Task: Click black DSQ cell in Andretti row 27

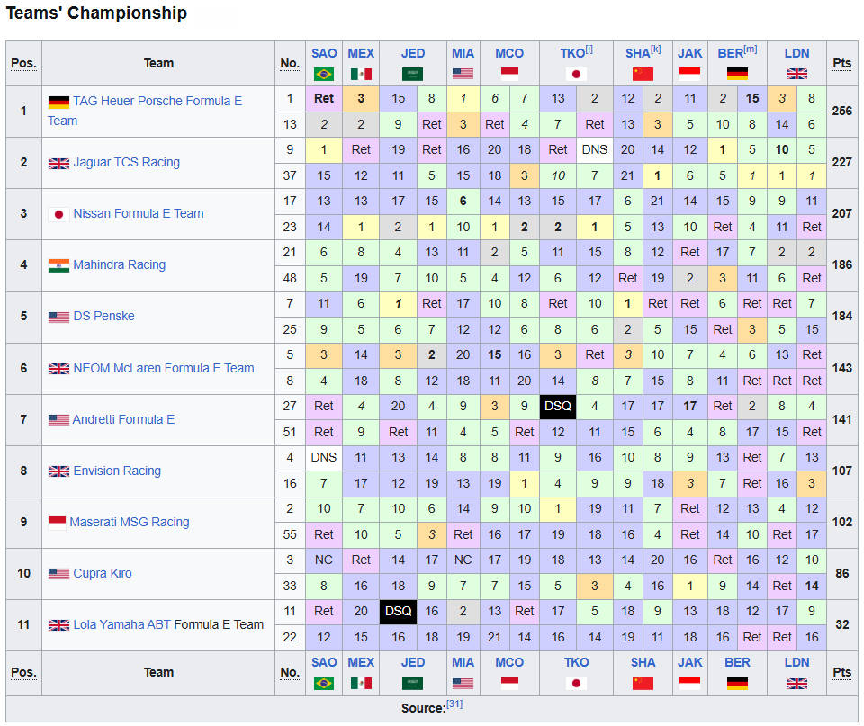Action: point(558,407)
